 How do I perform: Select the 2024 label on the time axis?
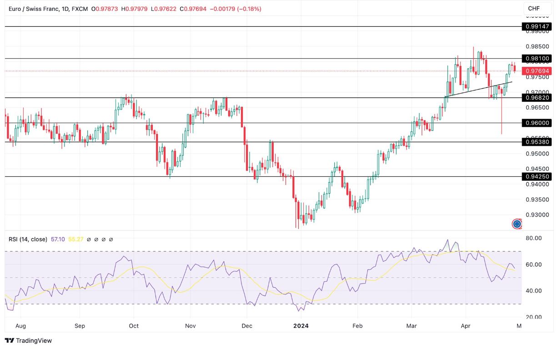[x=302, y=326]
